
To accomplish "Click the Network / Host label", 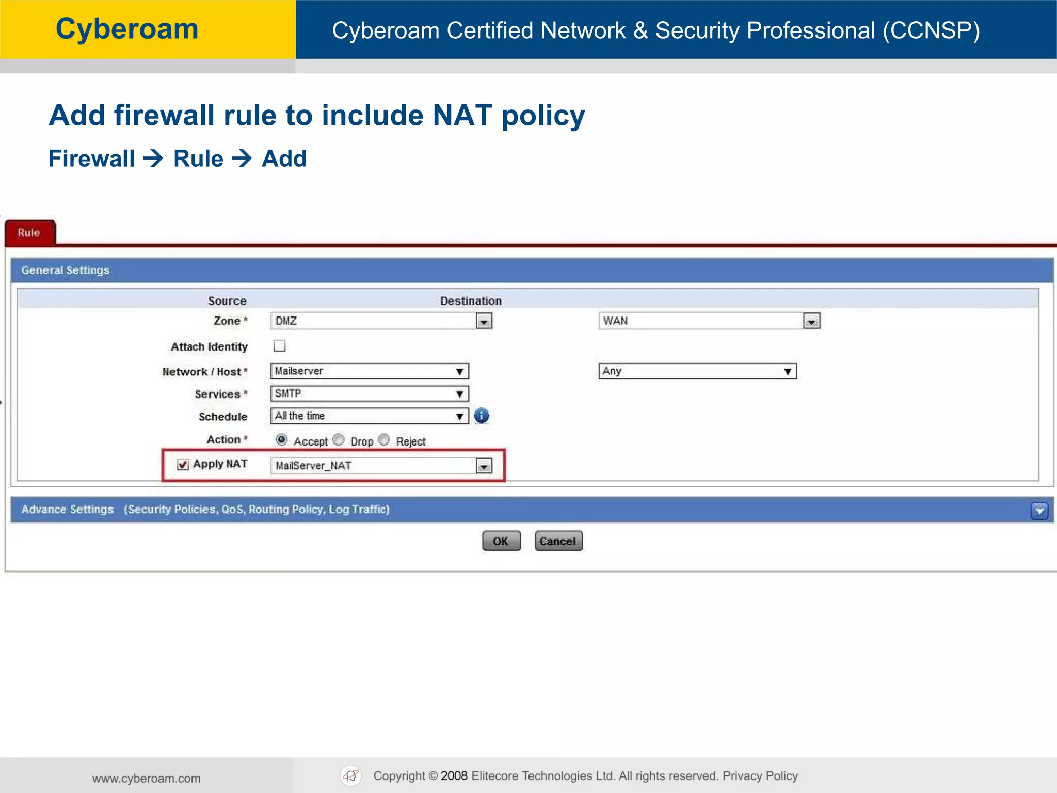I will (x=205, y=372).
